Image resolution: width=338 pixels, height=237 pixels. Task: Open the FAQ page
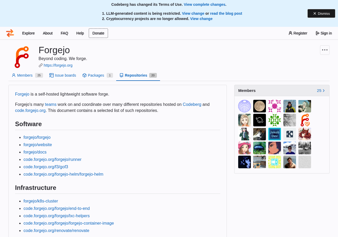(x=64, y=33)
